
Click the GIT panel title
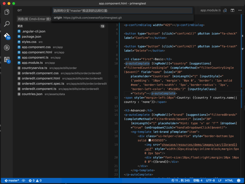[x=20, y=11]
